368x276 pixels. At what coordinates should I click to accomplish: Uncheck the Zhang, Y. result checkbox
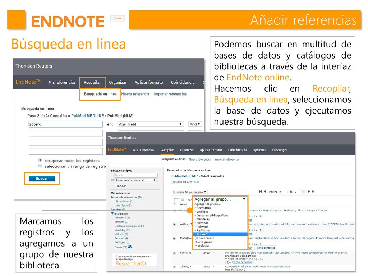(174, 267)
